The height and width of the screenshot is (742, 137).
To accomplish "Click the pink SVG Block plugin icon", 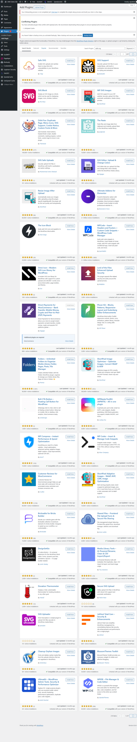I will pos(29,96).
